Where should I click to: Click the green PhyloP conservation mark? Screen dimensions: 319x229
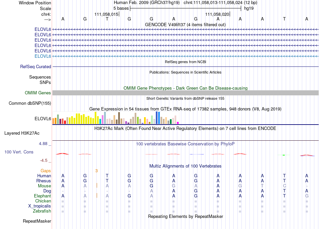coord(284,155)
